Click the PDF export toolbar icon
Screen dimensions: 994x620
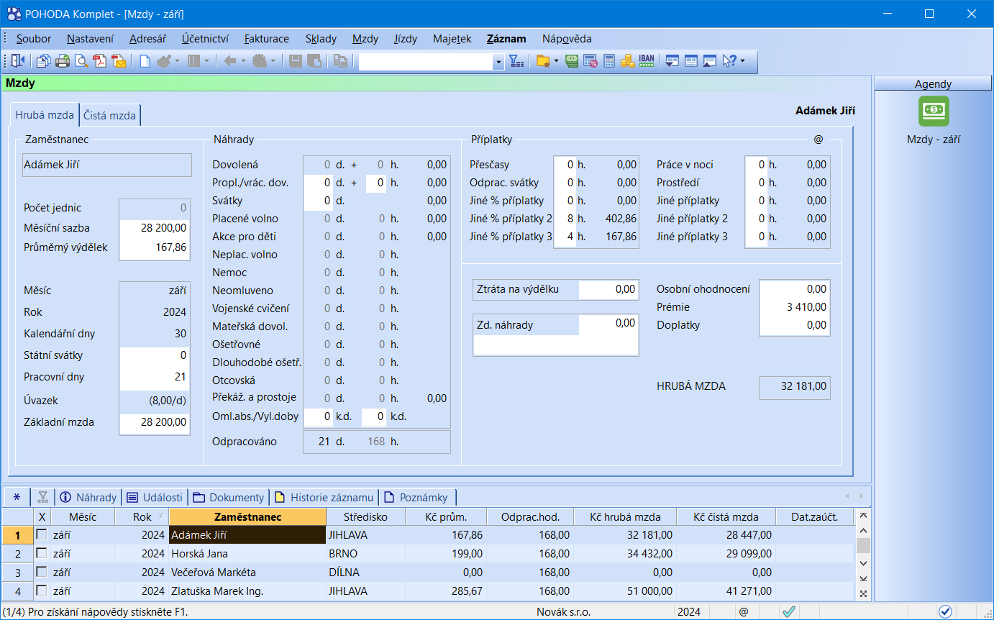pos(100,62)
